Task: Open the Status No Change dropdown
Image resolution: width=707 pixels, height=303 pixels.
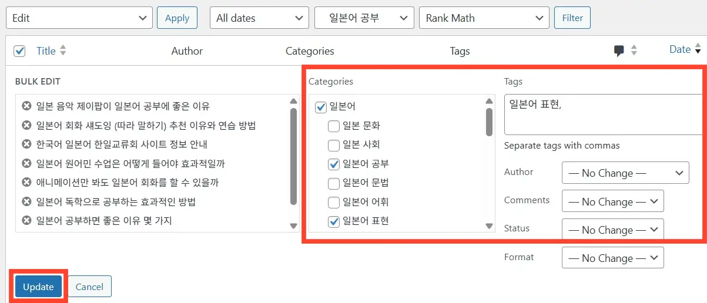Action: [x=613, y=230]
